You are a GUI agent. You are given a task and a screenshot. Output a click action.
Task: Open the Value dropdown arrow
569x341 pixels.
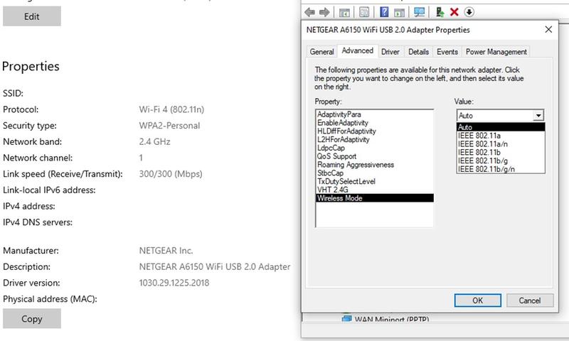(x=538, y=116)
